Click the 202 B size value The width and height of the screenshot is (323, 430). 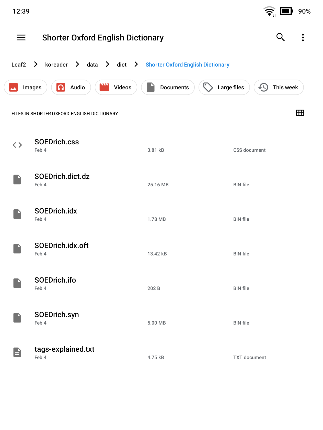154,288
